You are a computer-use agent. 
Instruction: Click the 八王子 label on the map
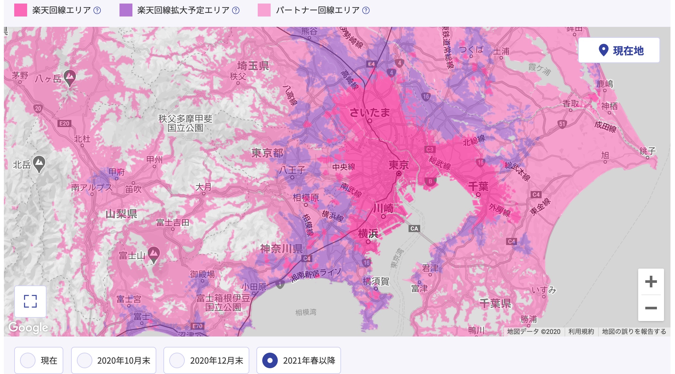pyautogui.click(x=292, y=170)
